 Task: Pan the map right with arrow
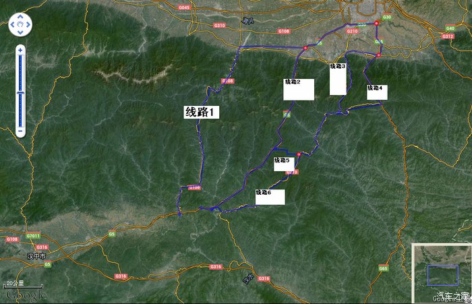[29, 26]
